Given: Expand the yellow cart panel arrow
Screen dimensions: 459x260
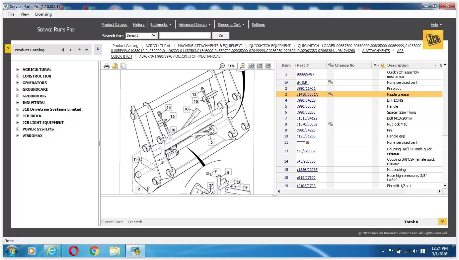Looking at the screenshot, I should tap(442, 222).
